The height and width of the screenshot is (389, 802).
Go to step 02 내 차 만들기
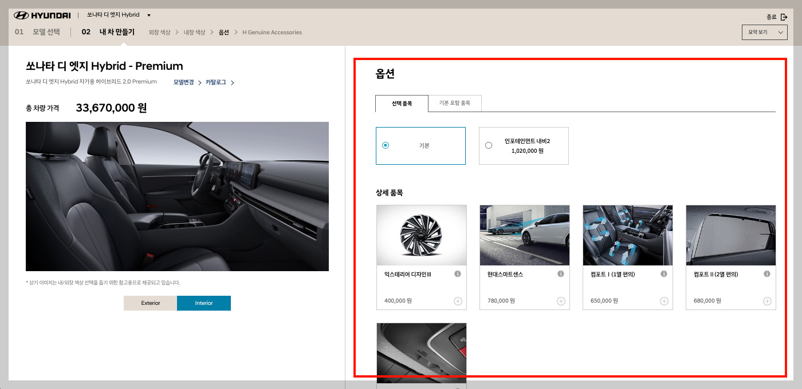(x=108, y=32)
